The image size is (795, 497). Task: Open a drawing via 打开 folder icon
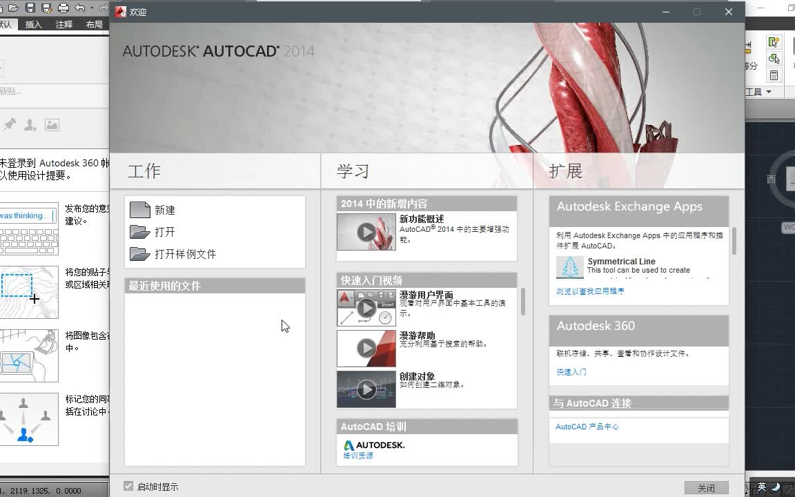tap(140, 232)
